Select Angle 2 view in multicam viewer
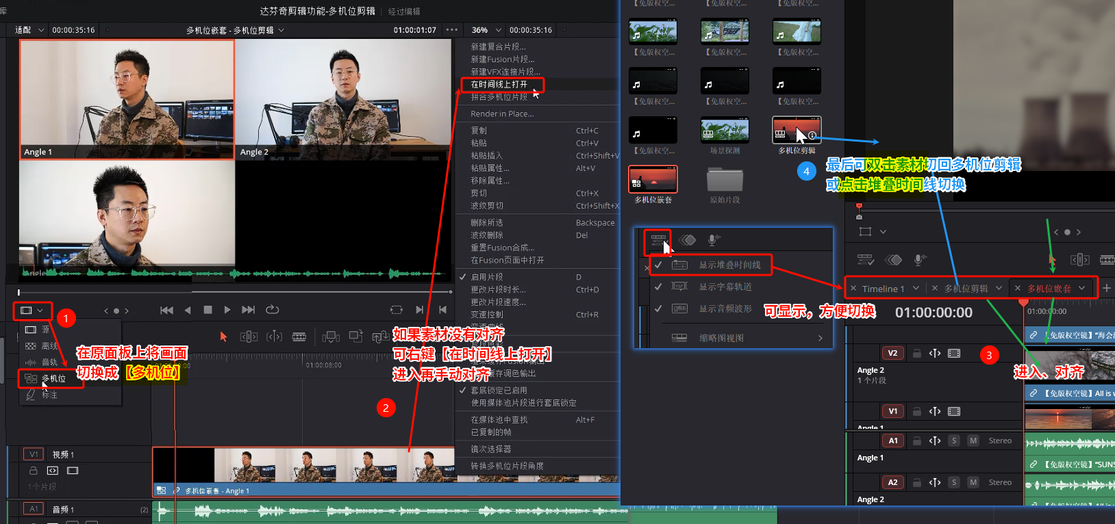 pyautogui.click(x=343, y=99)
